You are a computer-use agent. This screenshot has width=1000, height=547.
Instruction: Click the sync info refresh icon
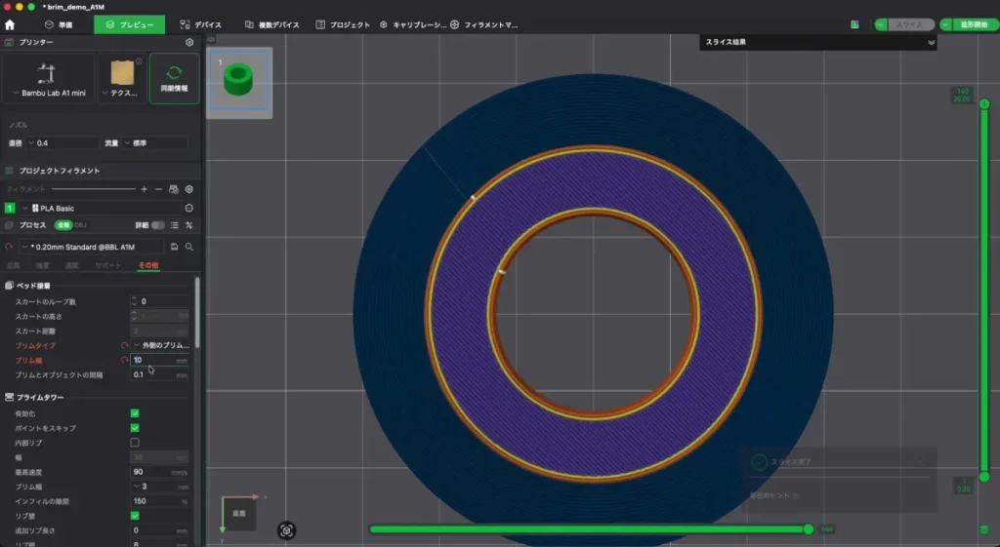174,72
